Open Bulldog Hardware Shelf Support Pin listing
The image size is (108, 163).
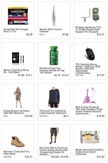[88, 30]
